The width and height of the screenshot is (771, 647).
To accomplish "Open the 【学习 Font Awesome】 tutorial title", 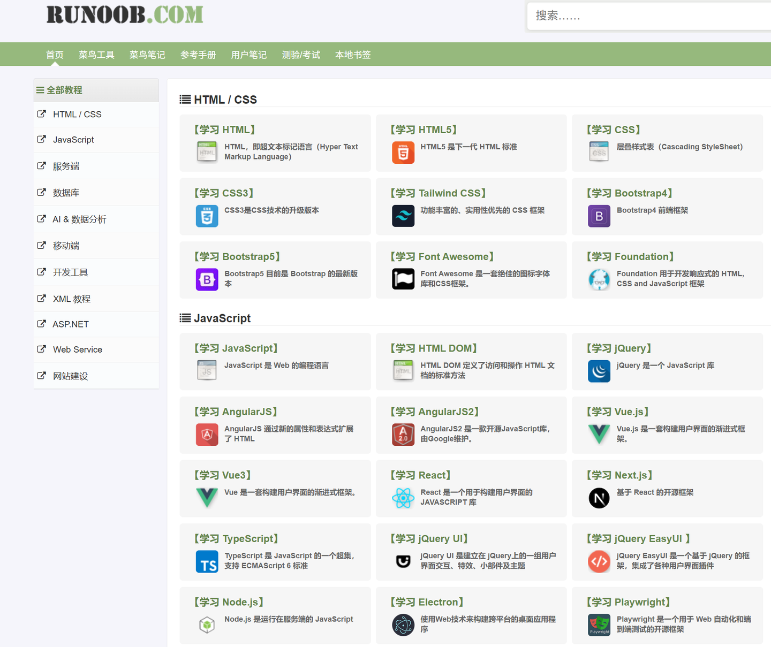I will coord(442,257).
